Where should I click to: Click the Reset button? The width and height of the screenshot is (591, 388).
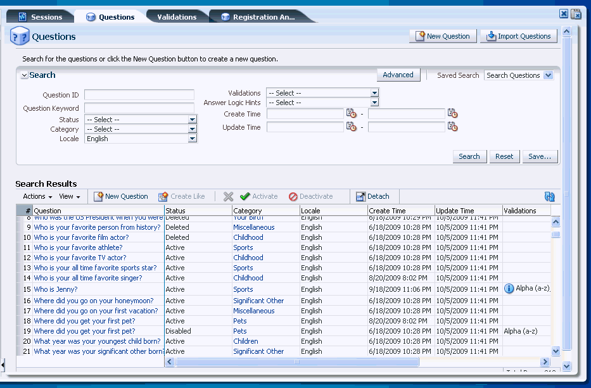pos(504,156)
